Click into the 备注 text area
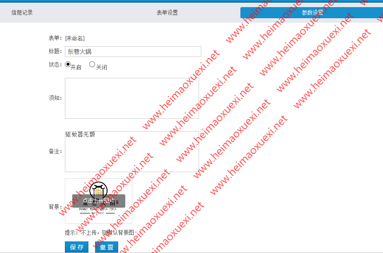The image size is (383, 253). click(x=132, y=151)
